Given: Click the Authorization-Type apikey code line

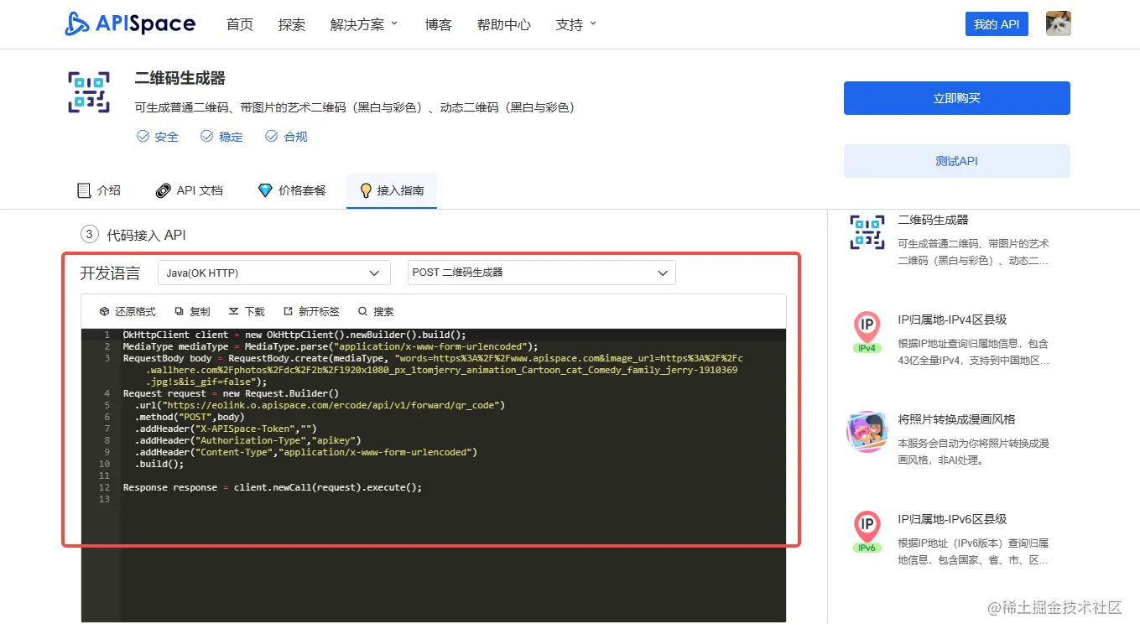Looking at the screenshot, I should coord(247,440).
